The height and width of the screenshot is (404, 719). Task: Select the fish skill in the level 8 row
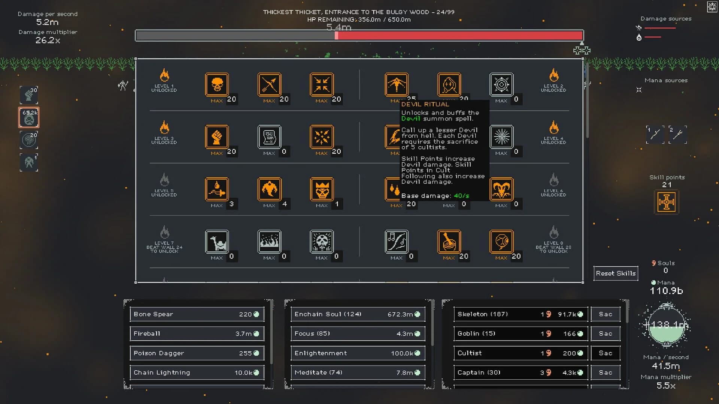point(501,242)
